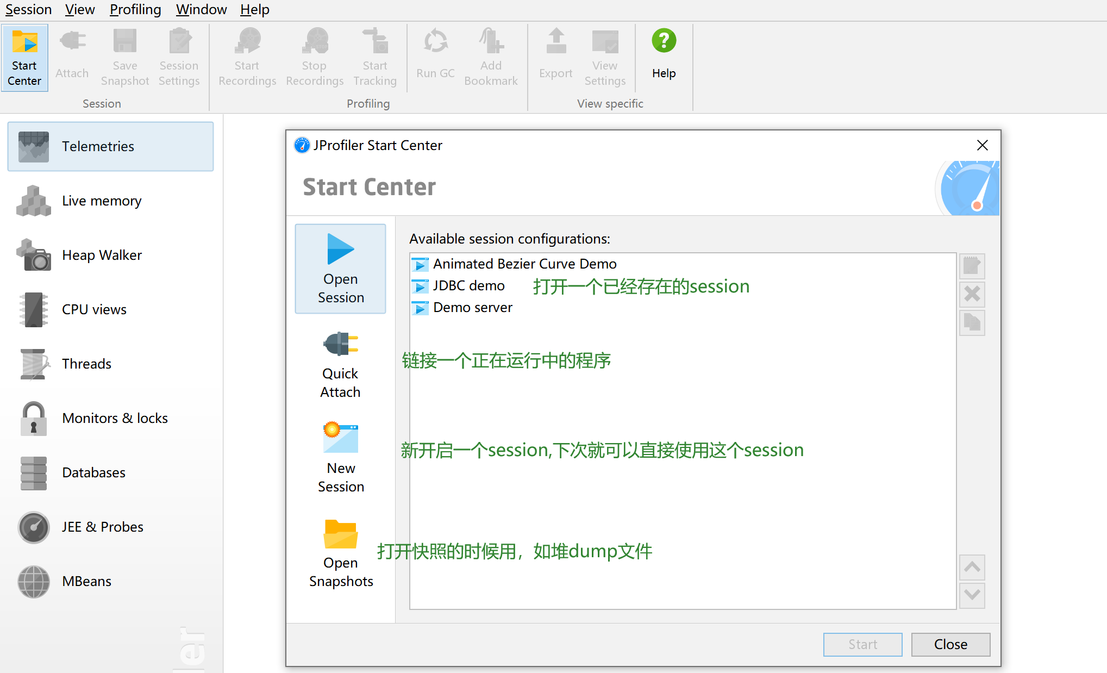The height and width of the screenshot is (673, 1107).
Task: Switch to the Open Snapshots tab
Action: pyautogui.click(x=341, y=553)
